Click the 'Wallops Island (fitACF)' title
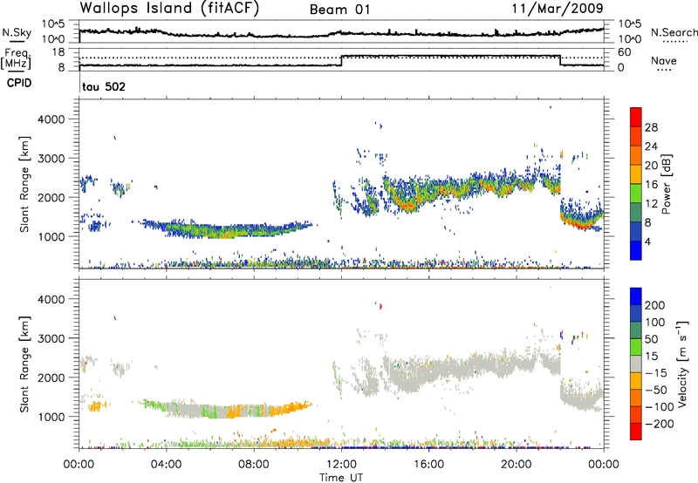 (x=169, y=9)
